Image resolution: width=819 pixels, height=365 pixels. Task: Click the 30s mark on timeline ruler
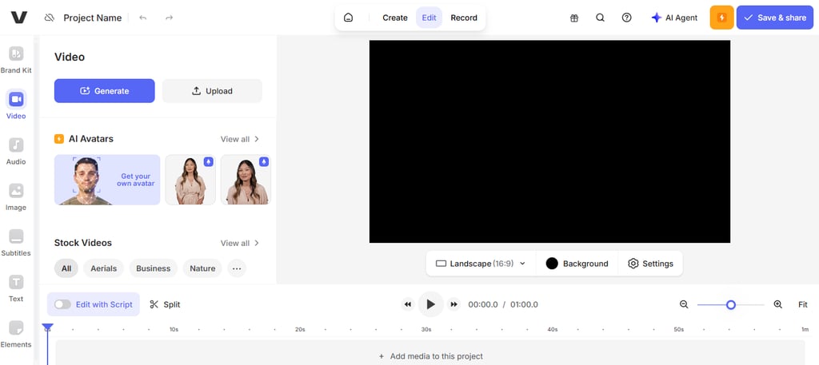426,330
